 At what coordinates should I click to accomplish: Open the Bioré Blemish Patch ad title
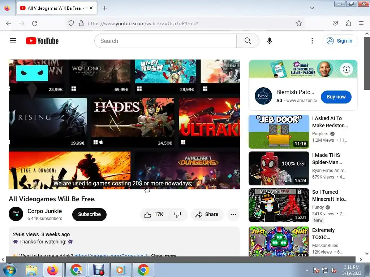[x=295, y=92]
